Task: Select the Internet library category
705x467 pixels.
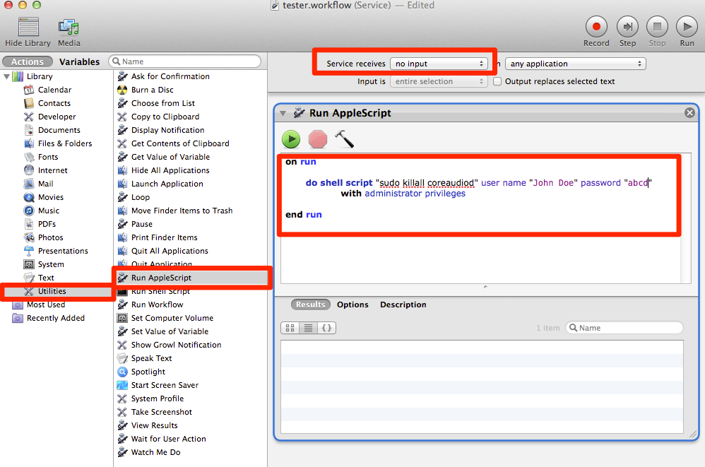Action: (x=52, y=170)
